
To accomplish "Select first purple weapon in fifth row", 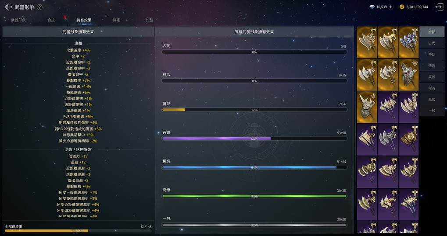I will pos(367,172).
